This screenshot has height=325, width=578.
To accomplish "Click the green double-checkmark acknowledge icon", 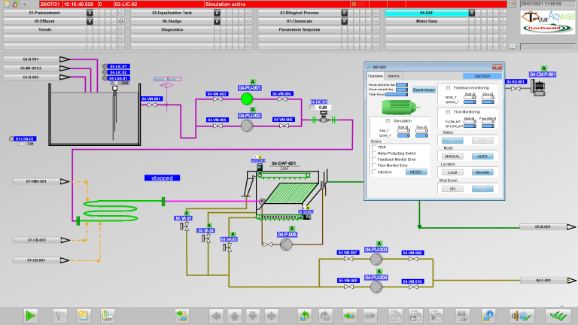I will [558, 315].
